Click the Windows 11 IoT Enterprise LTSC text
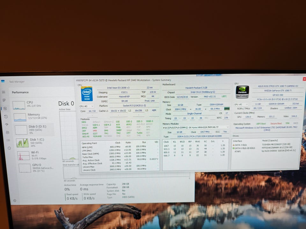Screen dimensions: 306x229 [x=266, y=128]
